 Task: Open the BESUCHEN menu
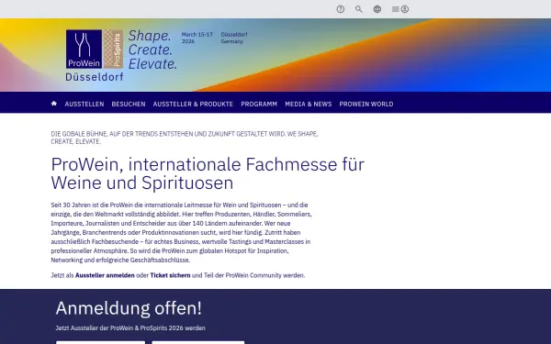129,105
